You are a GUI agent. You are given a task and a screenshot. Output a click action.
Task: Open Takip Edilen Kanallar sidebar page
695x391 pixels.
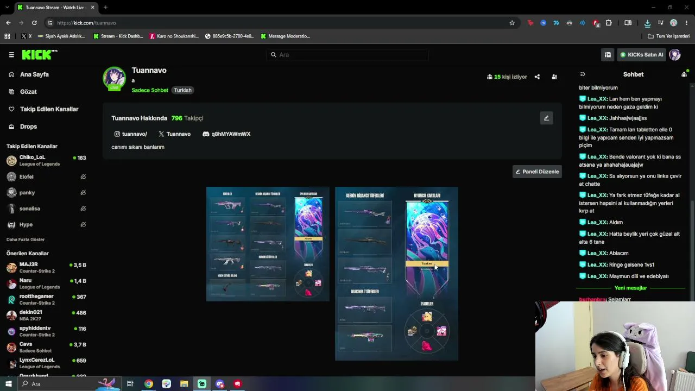coord(49,109)
